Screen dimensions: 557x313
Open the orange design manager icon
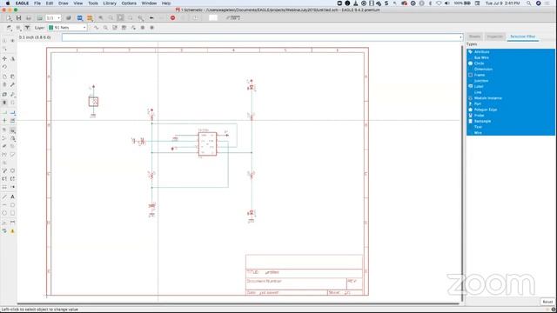click(x=90, y=17)
